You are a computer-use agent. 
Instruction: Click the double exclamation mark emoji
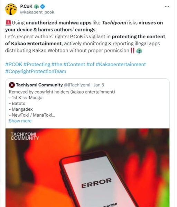[132, 51]
